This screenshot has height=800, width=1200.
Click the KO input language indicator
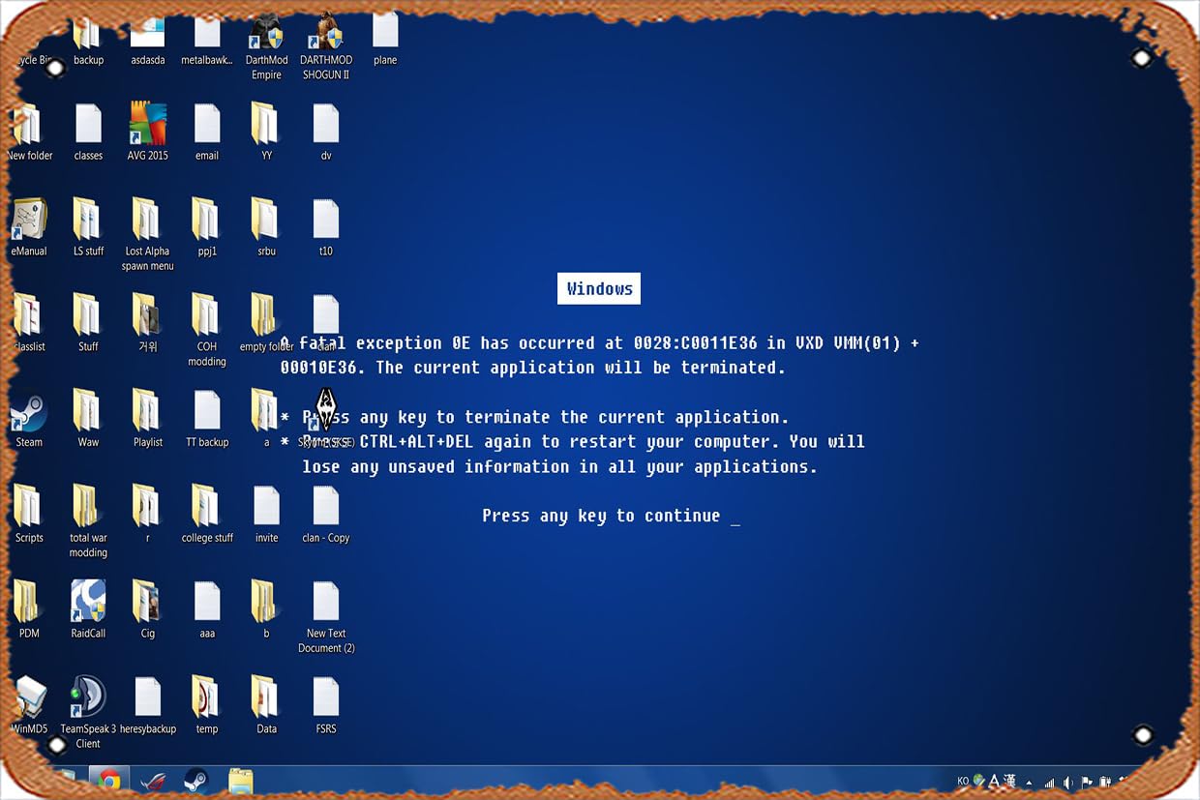[963, 782]
